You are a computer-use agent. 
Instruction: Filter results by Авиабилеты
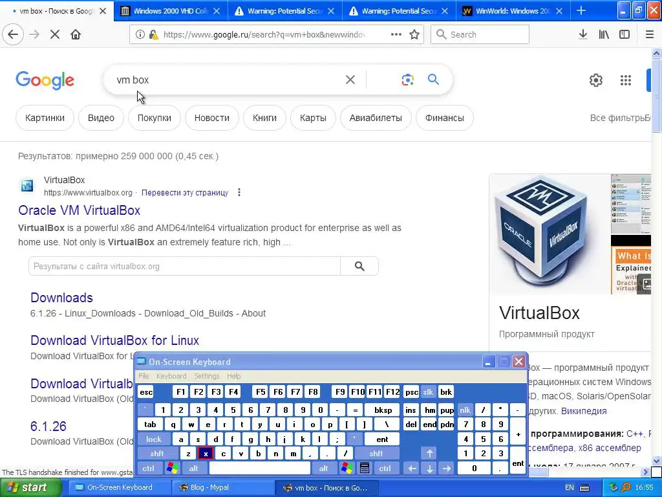tap(376, 118)
